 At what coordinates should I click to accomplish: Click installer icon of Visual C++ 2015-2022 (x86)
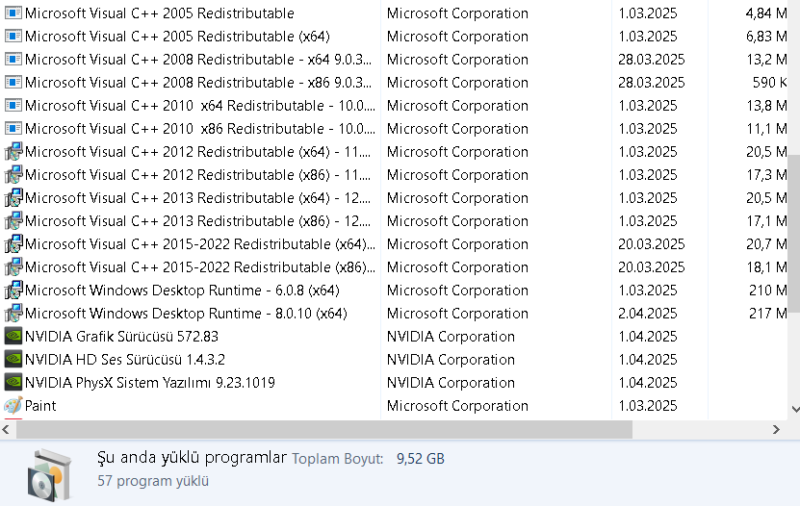(x=13, y=267)
